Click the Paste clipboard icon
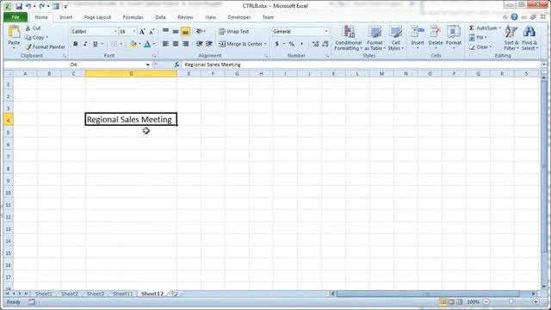Screen dimensions: 551x310 click(14, 32)
